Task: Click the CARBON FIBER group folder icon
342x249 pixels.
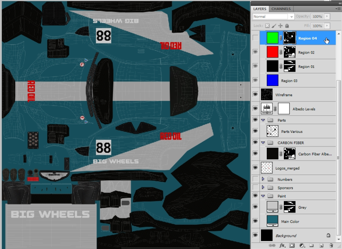Action: coord(271,143)
